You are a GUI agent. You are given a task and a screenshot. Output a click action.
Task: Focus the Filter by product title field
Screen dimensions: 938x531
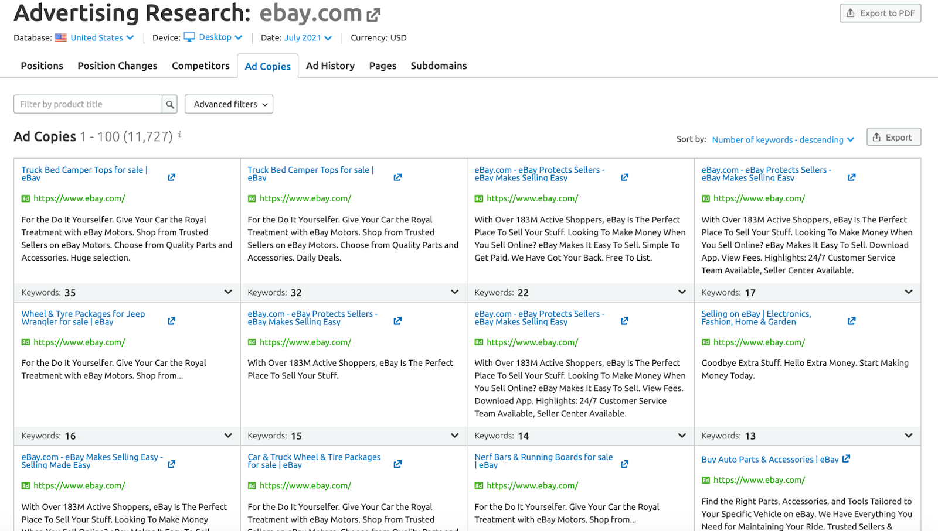tap(88, 104)
